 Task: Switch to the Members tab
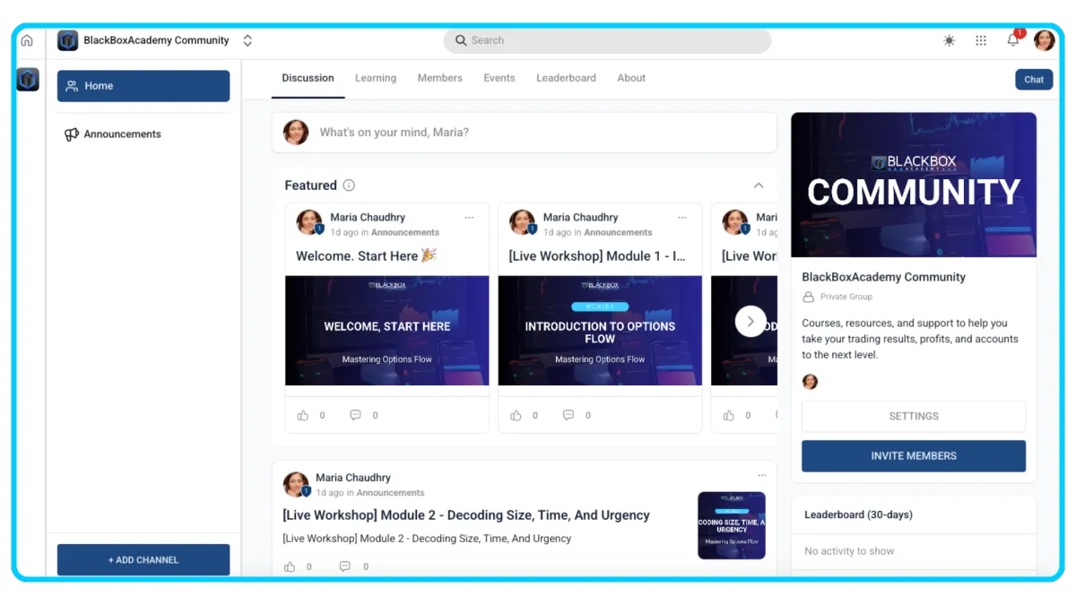point(440,78)
